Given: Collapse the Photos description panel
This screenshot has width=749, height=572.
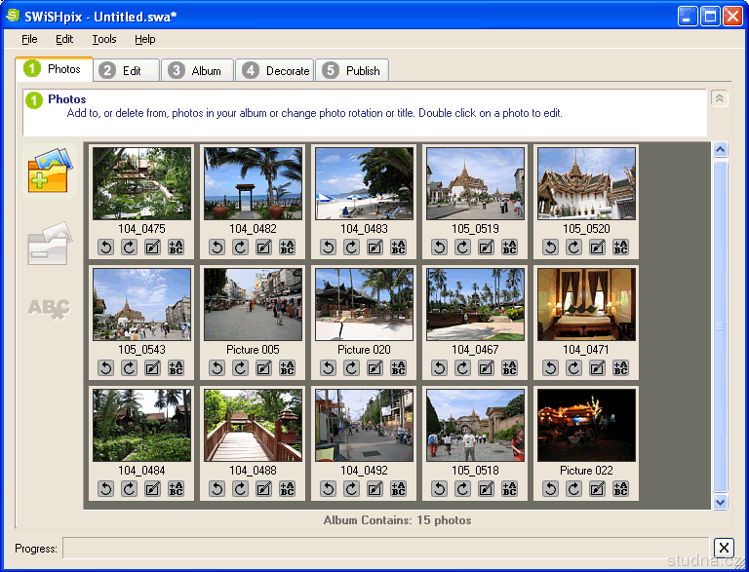Looking at the screenshot, I should click(x=720, y=98).
